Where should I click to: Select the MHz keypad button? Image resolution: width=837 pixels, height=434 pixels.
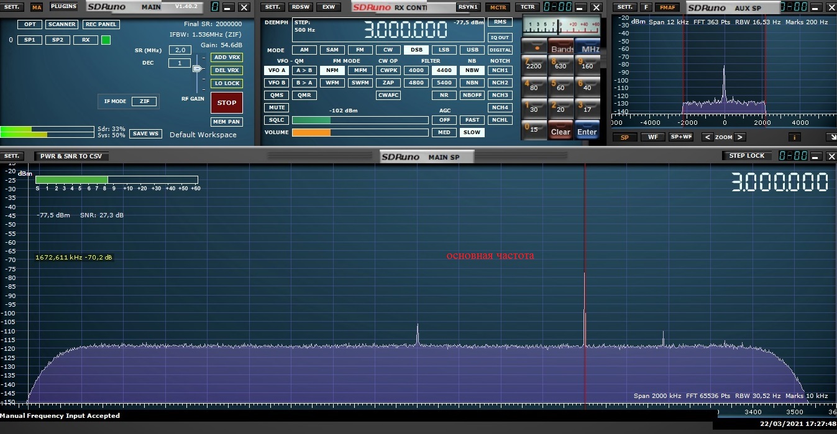588,47
